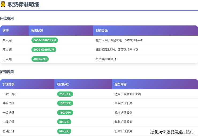This screenshot has height=136, width=198.
Task: Select the 双人间 room type cell
Action: (7, 50)
